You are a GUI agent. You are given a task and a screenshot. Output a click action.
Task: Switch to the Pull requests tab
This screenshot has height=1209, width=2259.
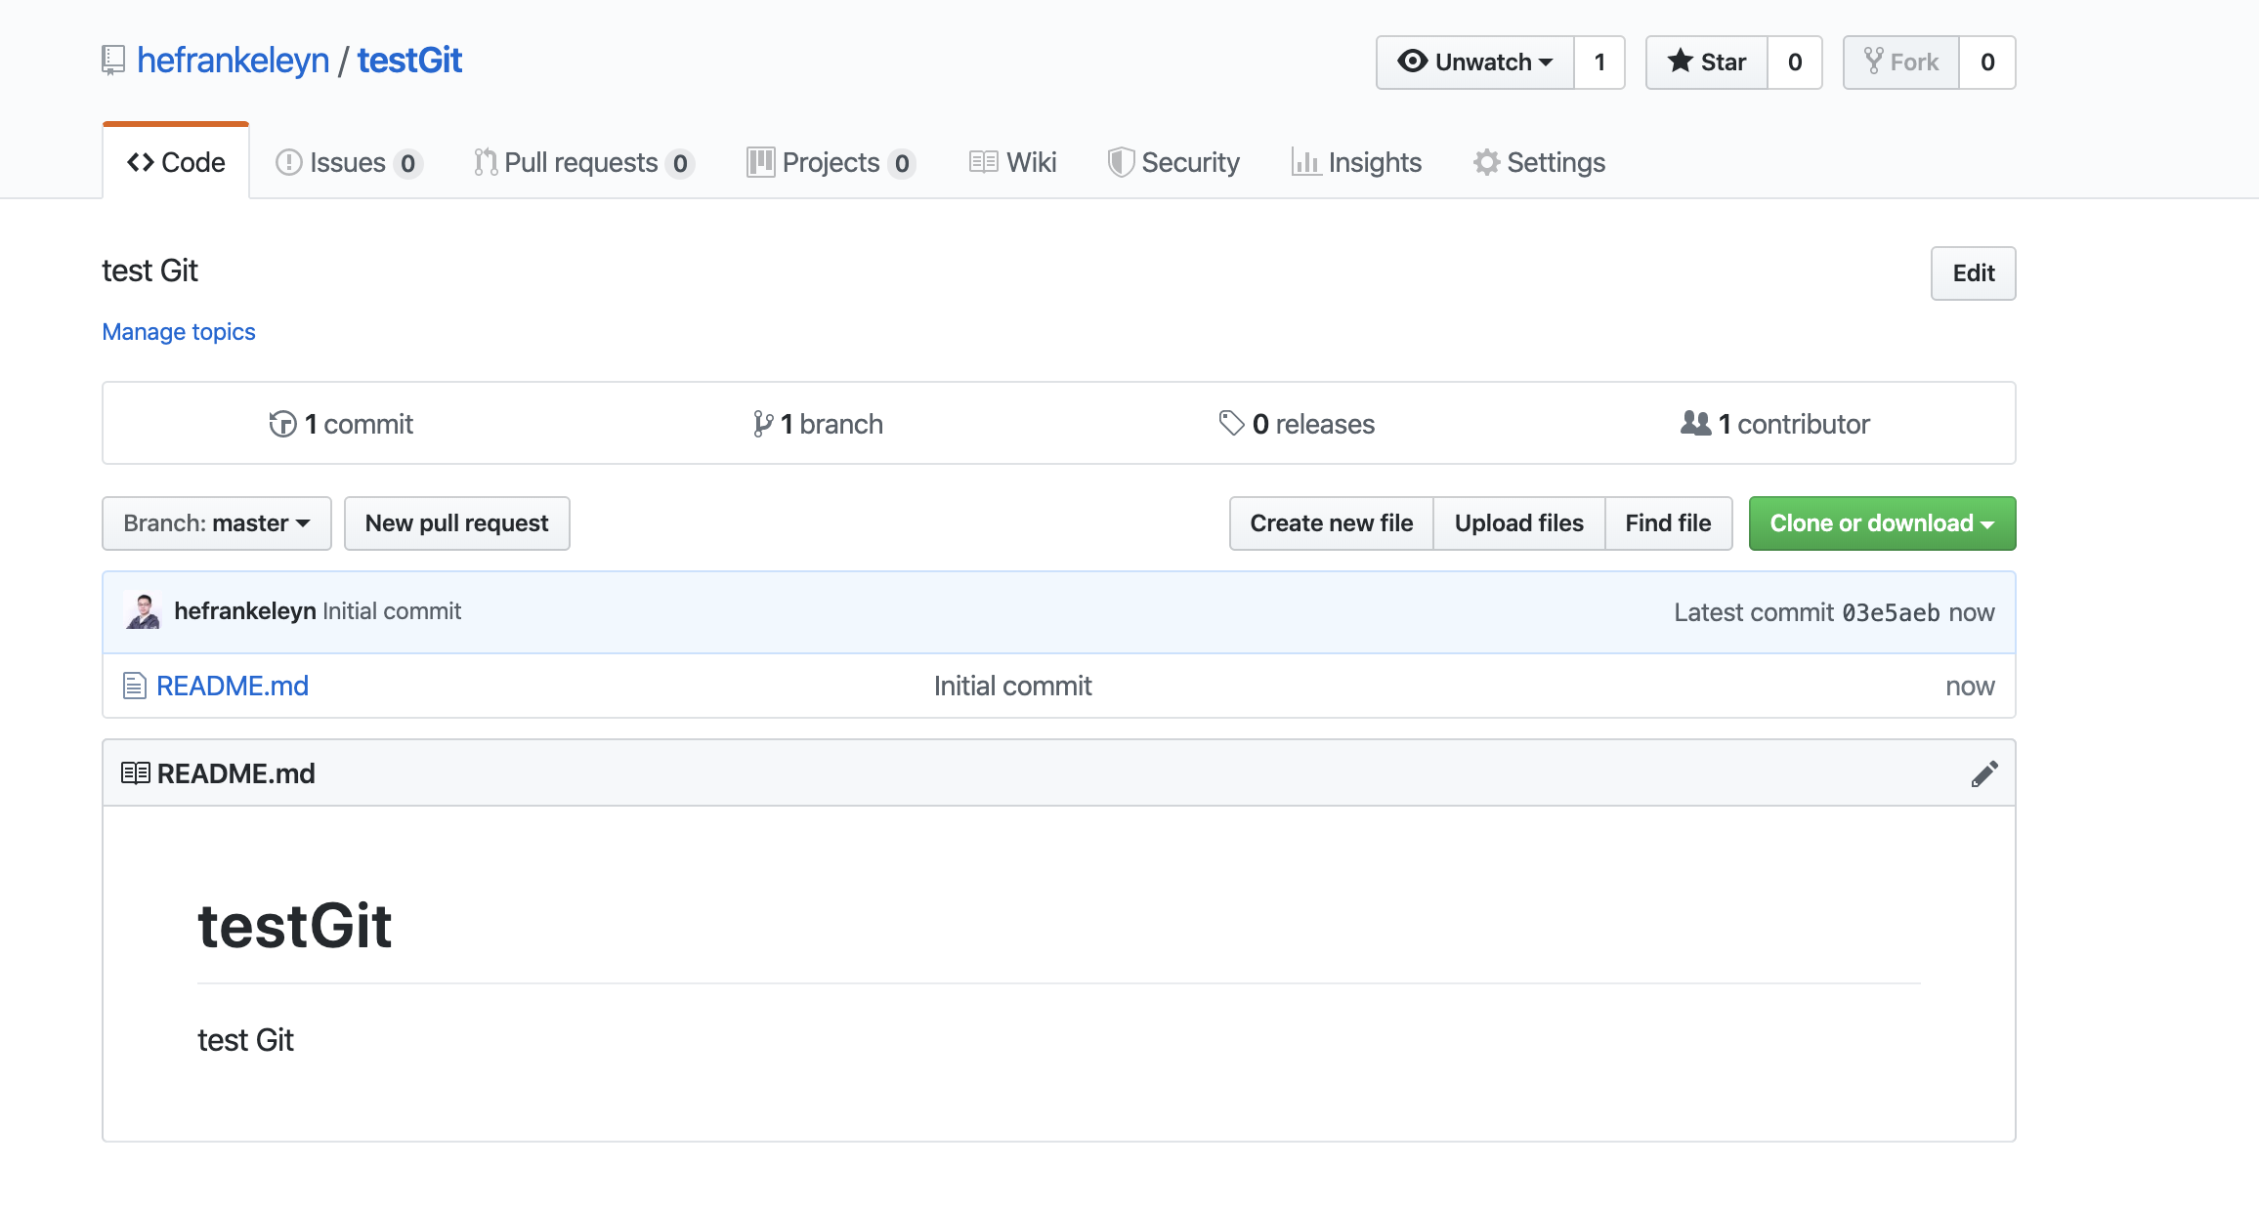coord(584,161)
